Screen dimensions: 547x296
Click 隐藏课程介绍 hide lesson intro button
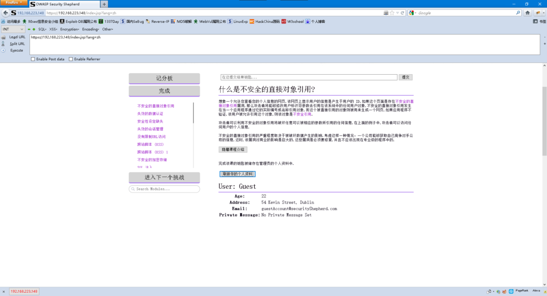(x=233, y=149)
